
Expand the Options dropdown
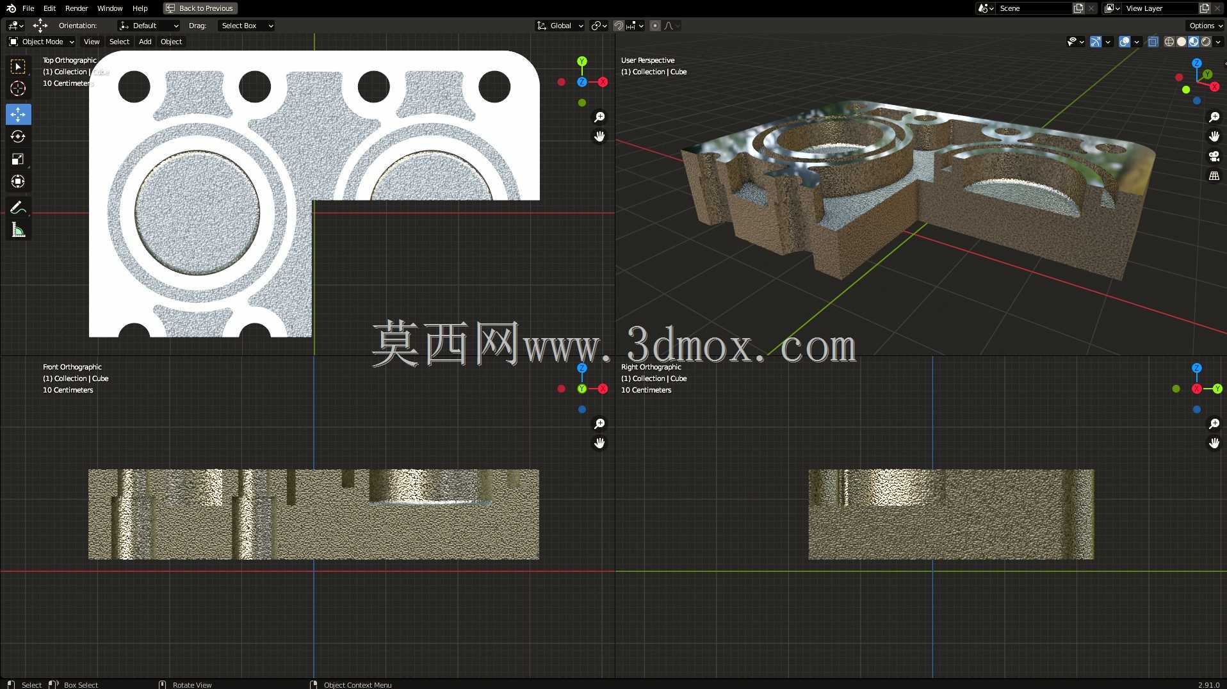pyautogui.click(x=1206, y=26)
